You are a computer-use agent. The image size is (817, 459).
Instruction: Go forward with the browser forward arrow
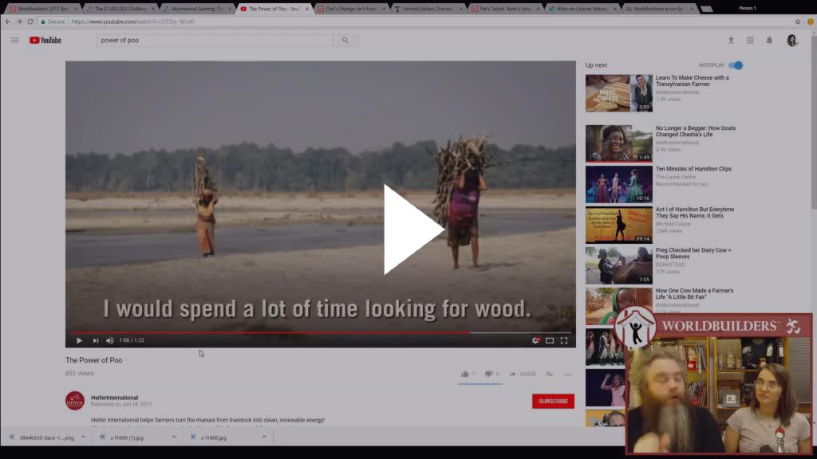tap(19, 22)
